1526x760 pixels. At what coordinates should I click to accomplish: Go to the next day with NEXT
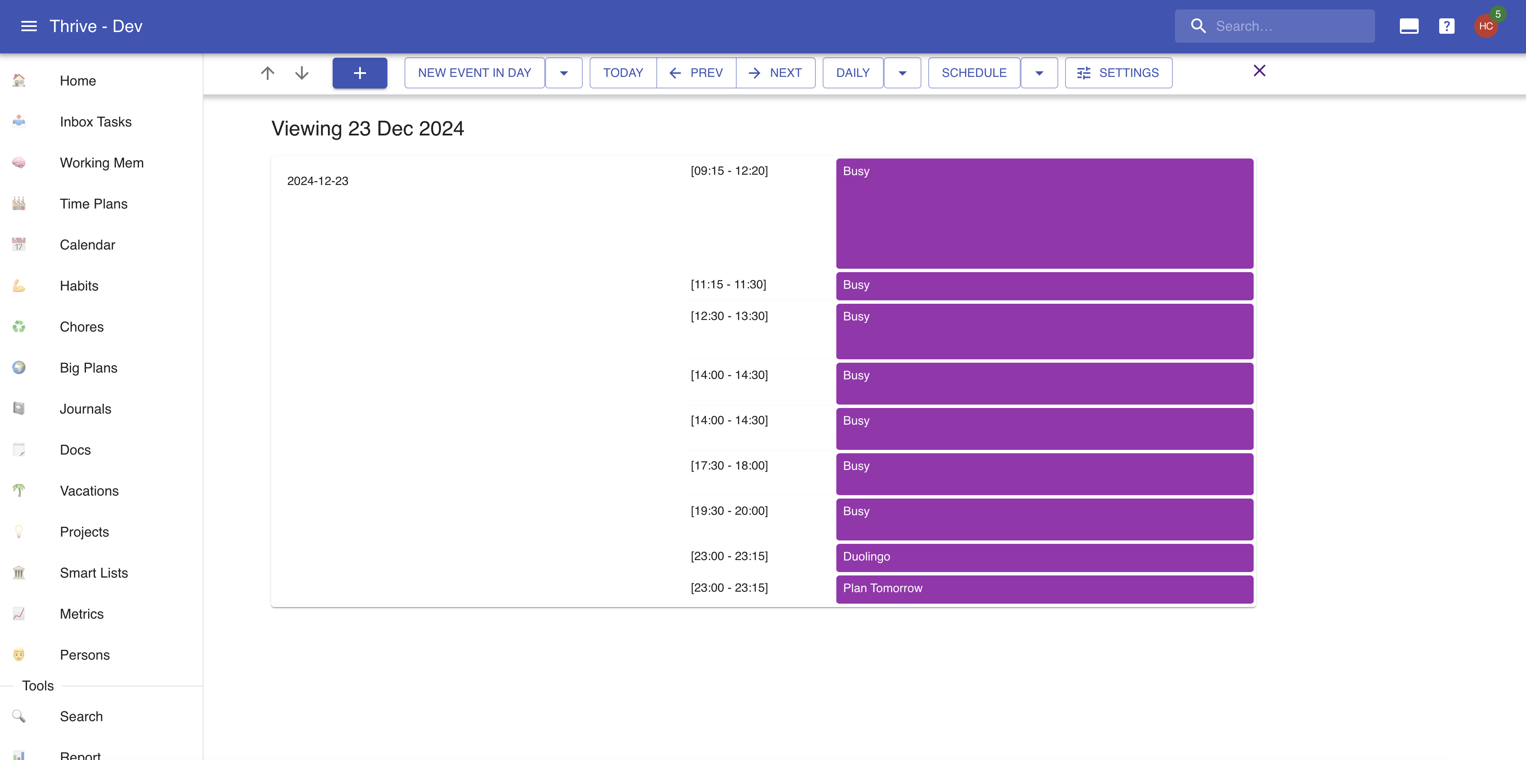pos(776,72)
